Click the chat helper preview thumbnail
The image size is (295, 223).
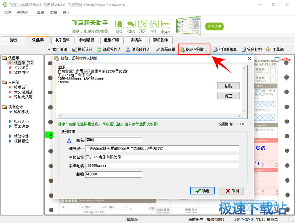pyautogui.click(x=188, y=25)
